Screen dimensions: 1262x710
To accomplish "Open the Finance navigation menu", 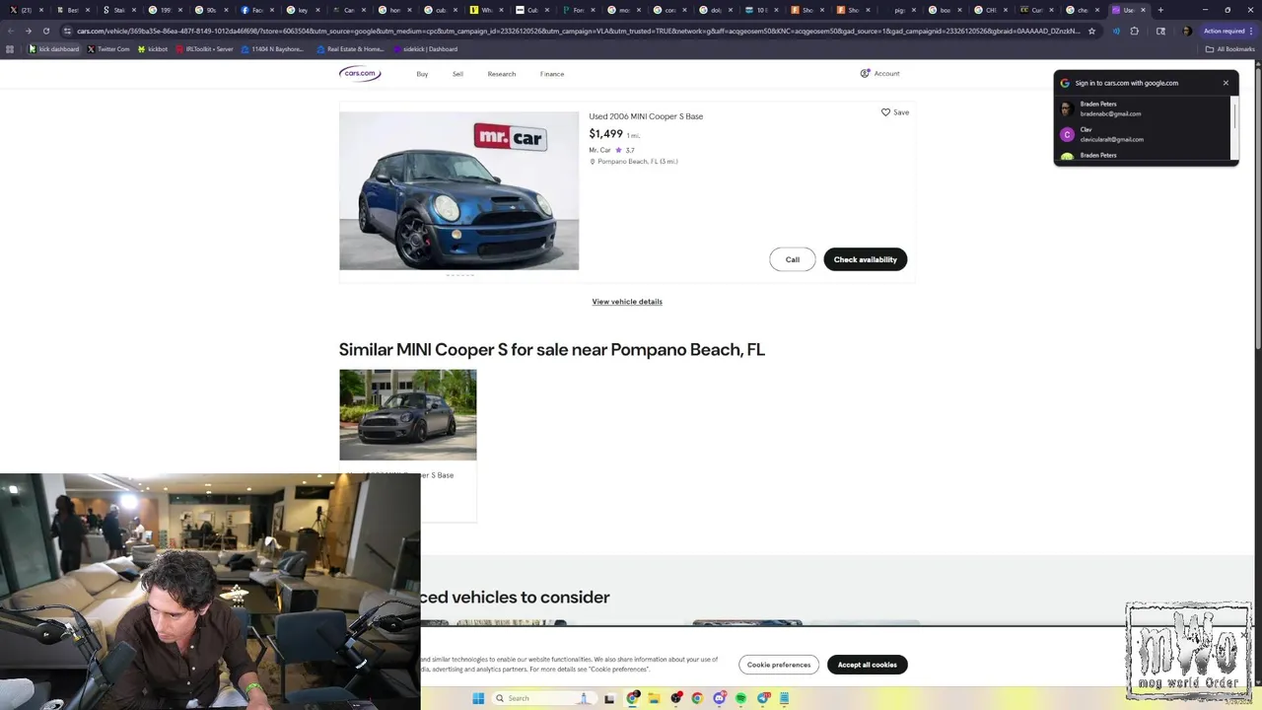I will coord(552,74).
